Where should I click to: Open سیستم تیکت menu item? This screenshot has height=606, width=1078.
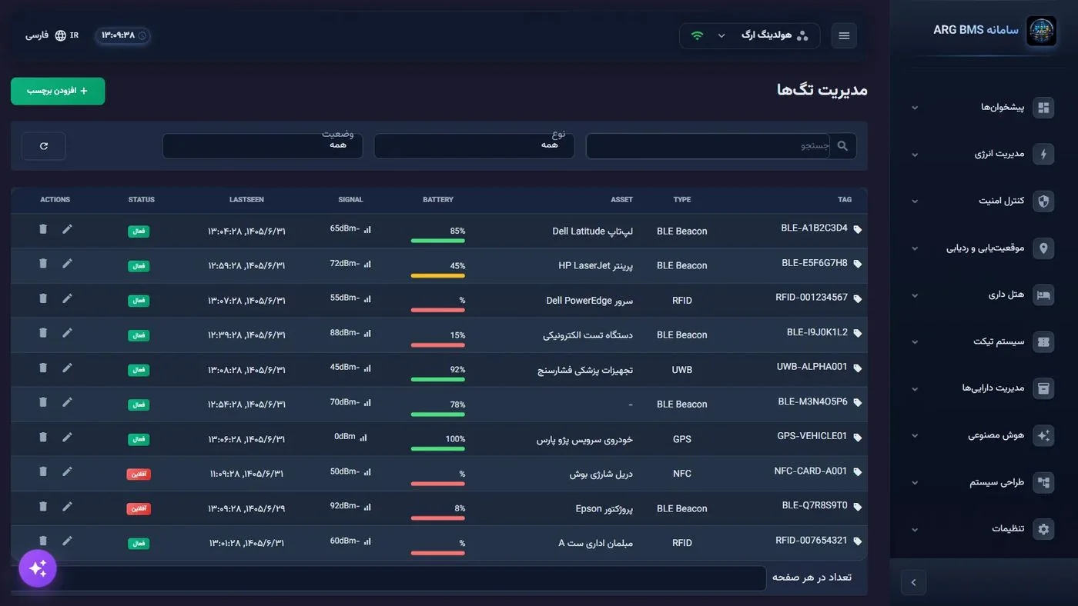click(x=983, y=342)
